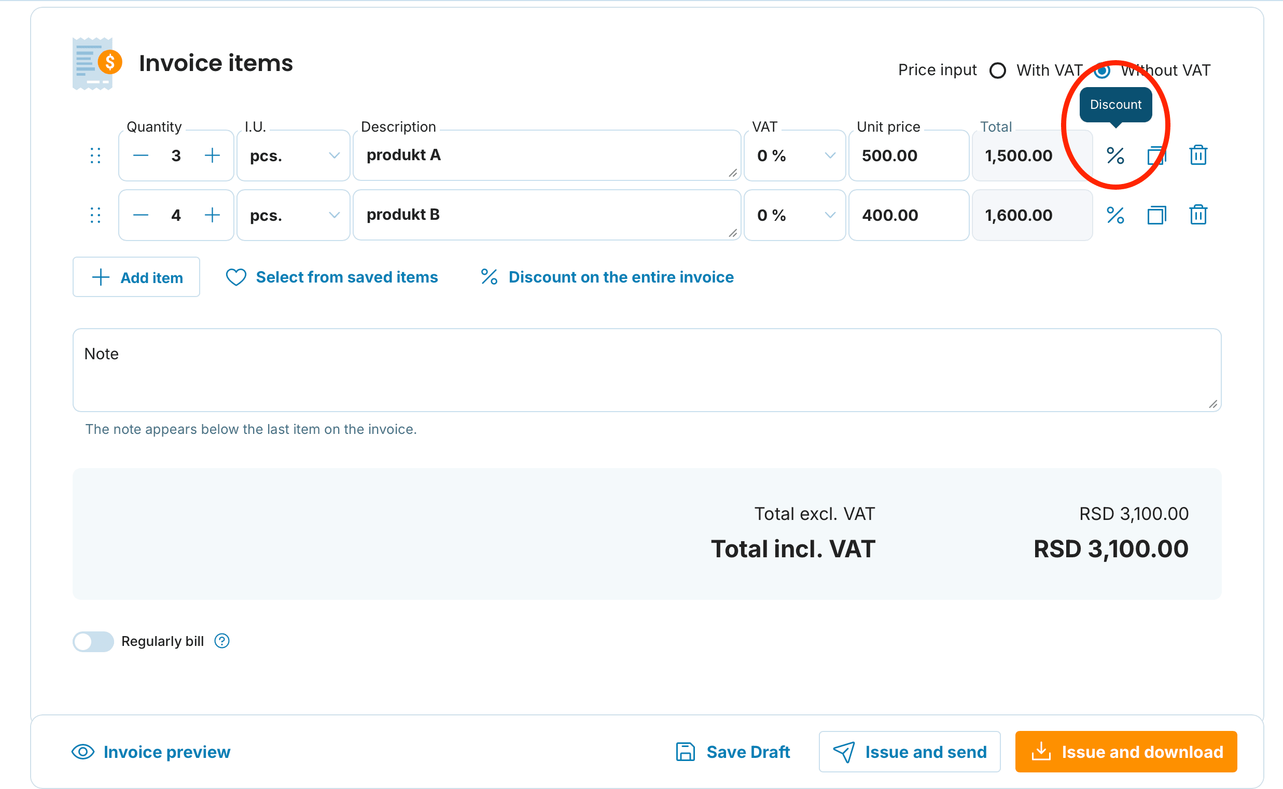The image size is (1283, 789).
Task: Click the Total incl. VAT amount
Action: [x=1111, y=549]
